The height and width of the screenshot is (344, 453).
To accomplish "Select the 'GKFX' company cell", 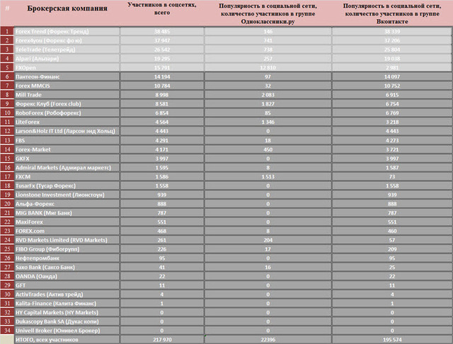I will (x=67, y=159).
